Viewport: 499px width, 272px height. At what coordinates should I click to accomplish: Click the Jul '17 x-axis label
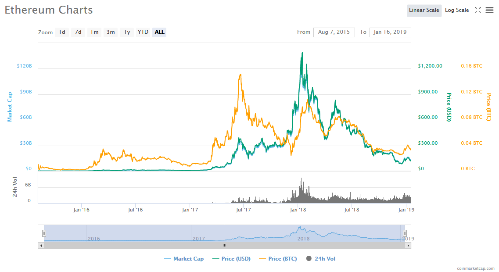pos(244,210)
